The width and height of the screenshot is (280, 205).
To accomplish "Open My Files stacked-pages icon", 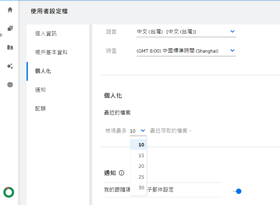I will coord(10,28).
